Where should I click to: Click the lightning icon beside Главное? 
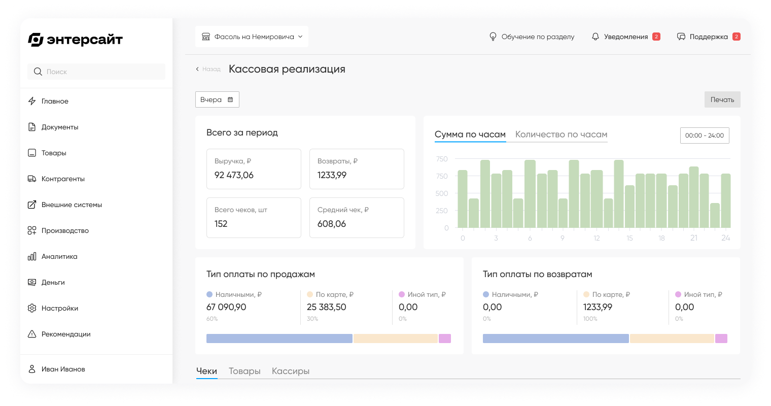pyautogui.click(x=32, y=101)
